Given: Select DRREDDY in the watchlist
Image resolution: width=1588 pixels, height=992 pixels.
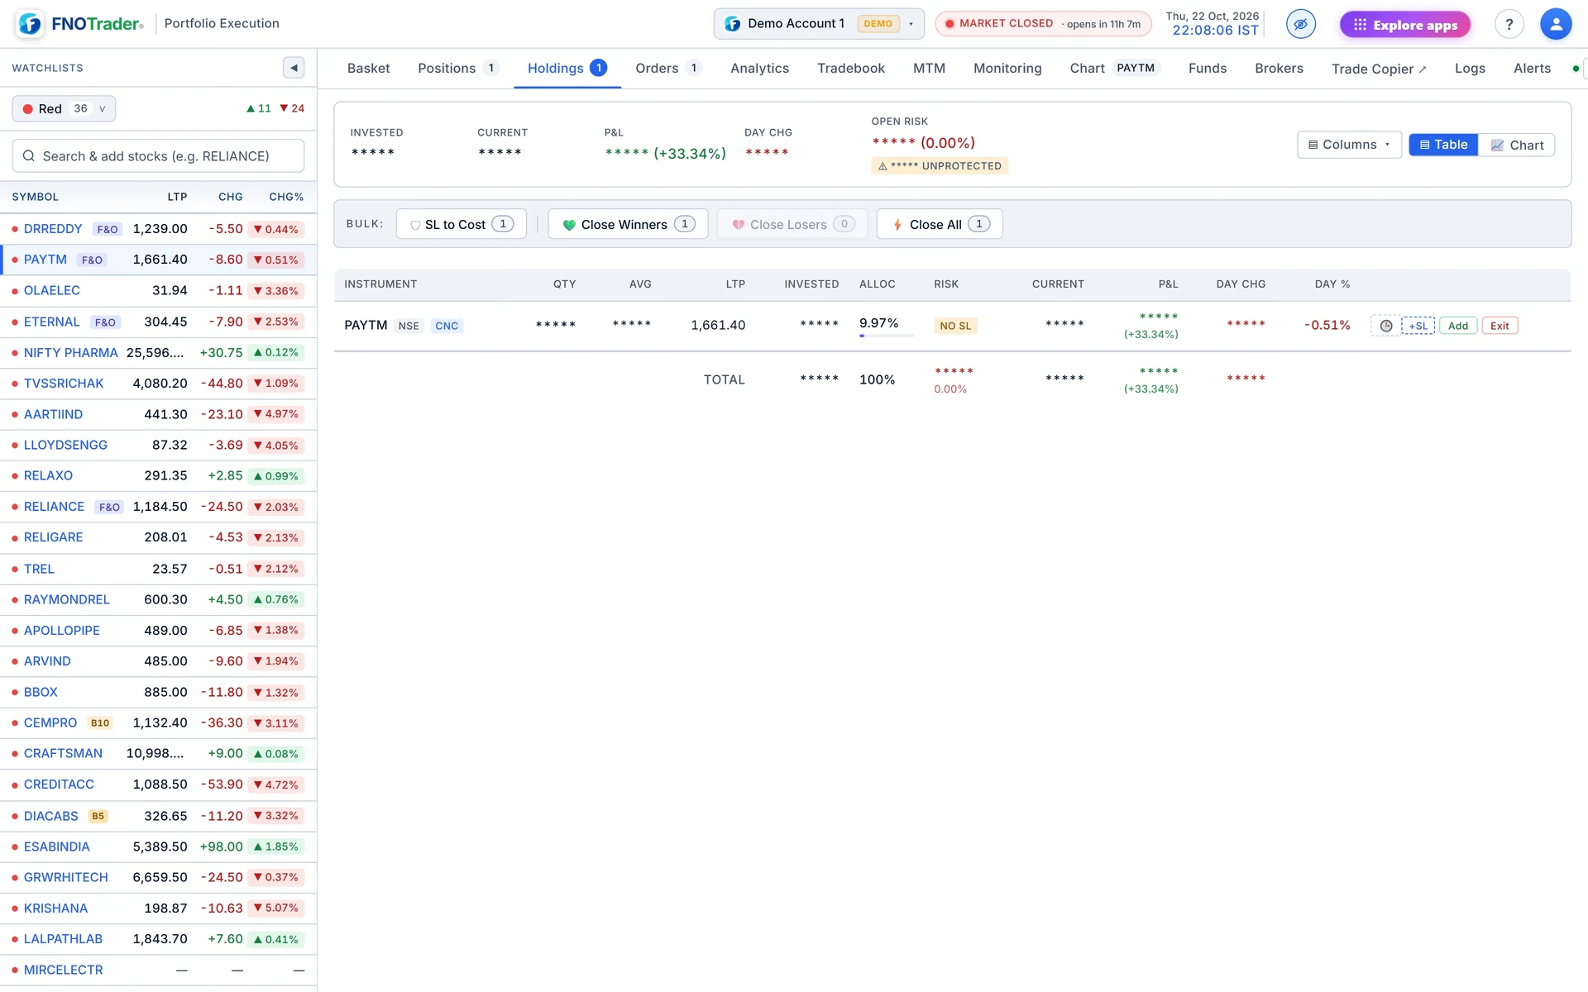Looking at the screenshot, I should [x=158, y=229].
